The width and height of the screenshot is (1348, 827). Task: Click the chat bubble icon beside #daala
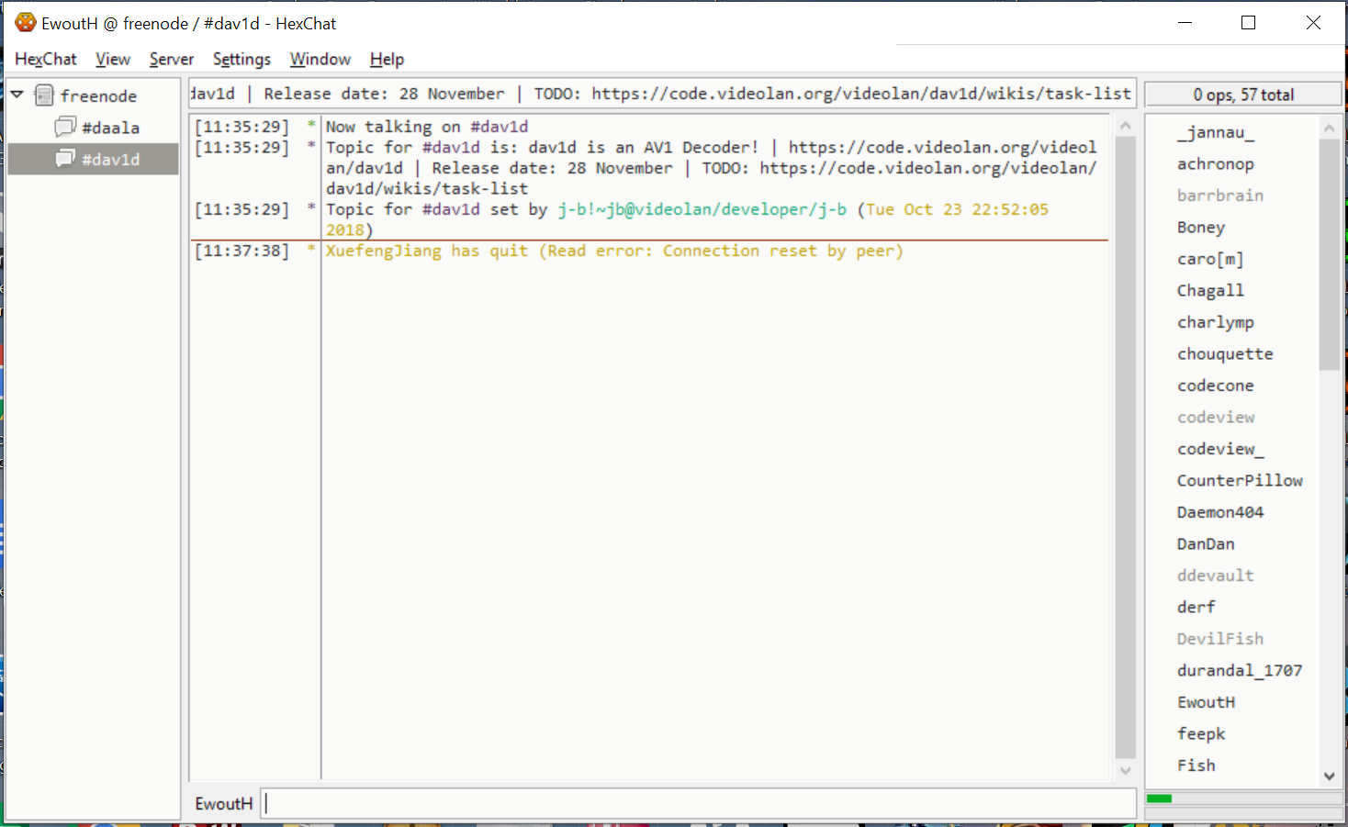click(65, 127)
